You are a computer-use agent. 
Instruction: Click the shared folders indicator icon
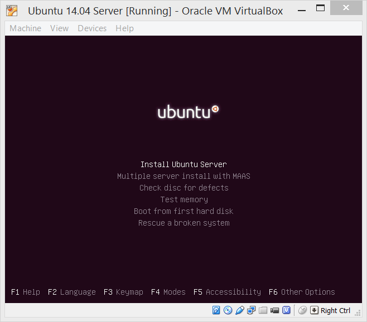point(263,310)
